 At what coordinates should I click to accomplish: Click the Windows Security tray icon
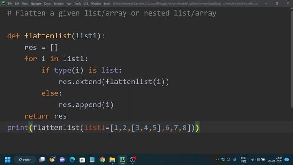coord(223,159)
